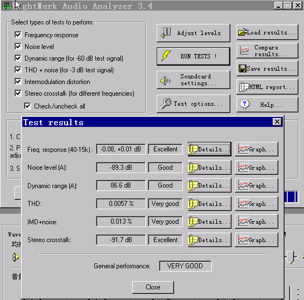Show Graph for Noise level (A)
The height and width of the screenshot is (300, 304).
click(x=257, y=168)
